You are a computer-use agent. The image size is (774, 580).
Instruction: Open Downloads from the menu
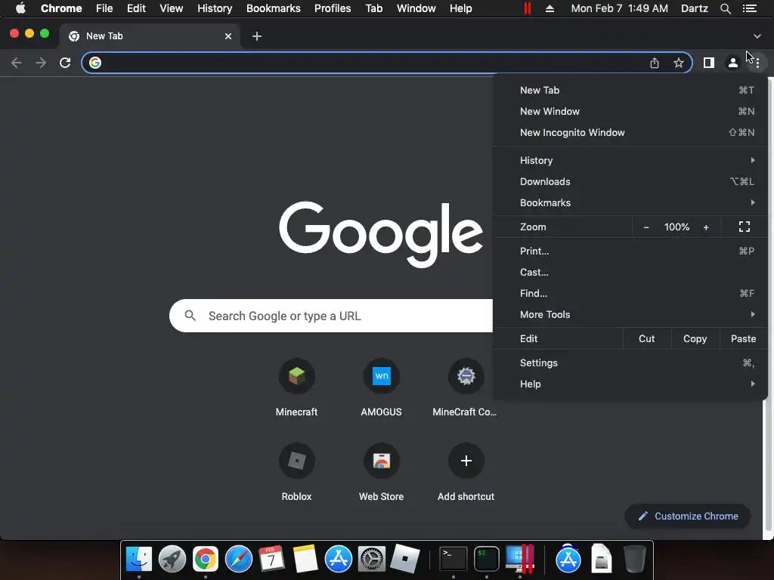(630, 181)
